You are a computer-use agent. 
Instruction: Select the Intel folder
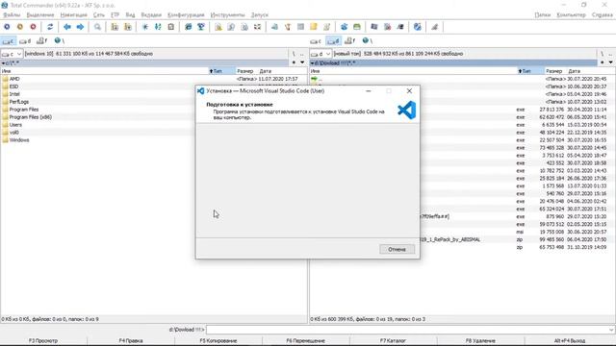click(14, 94)
